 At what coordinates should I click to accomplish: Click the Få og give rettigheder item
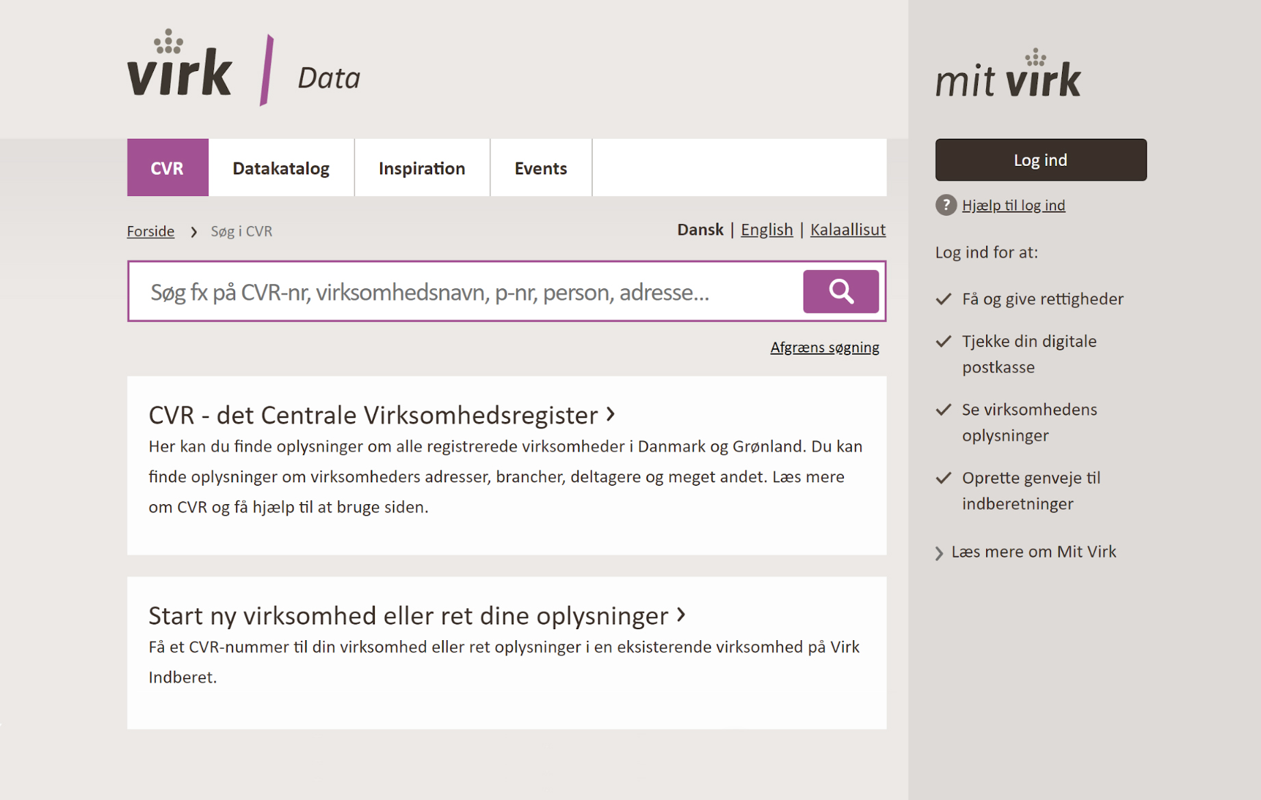[x=1042, y=299]
